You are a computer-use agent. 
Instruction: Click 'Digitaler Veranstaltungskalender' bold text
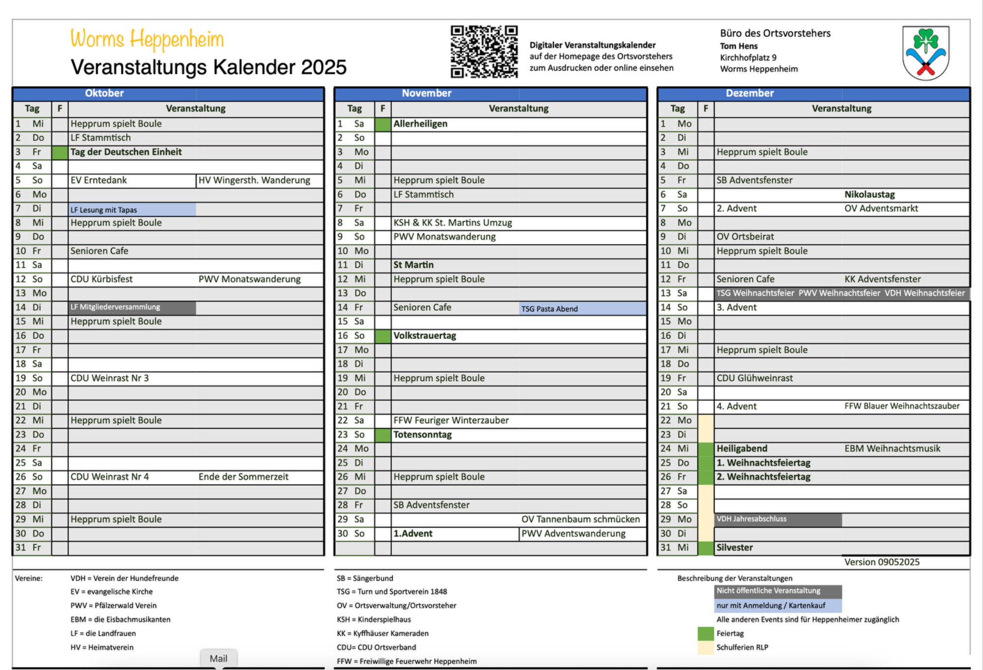(592, 45)
